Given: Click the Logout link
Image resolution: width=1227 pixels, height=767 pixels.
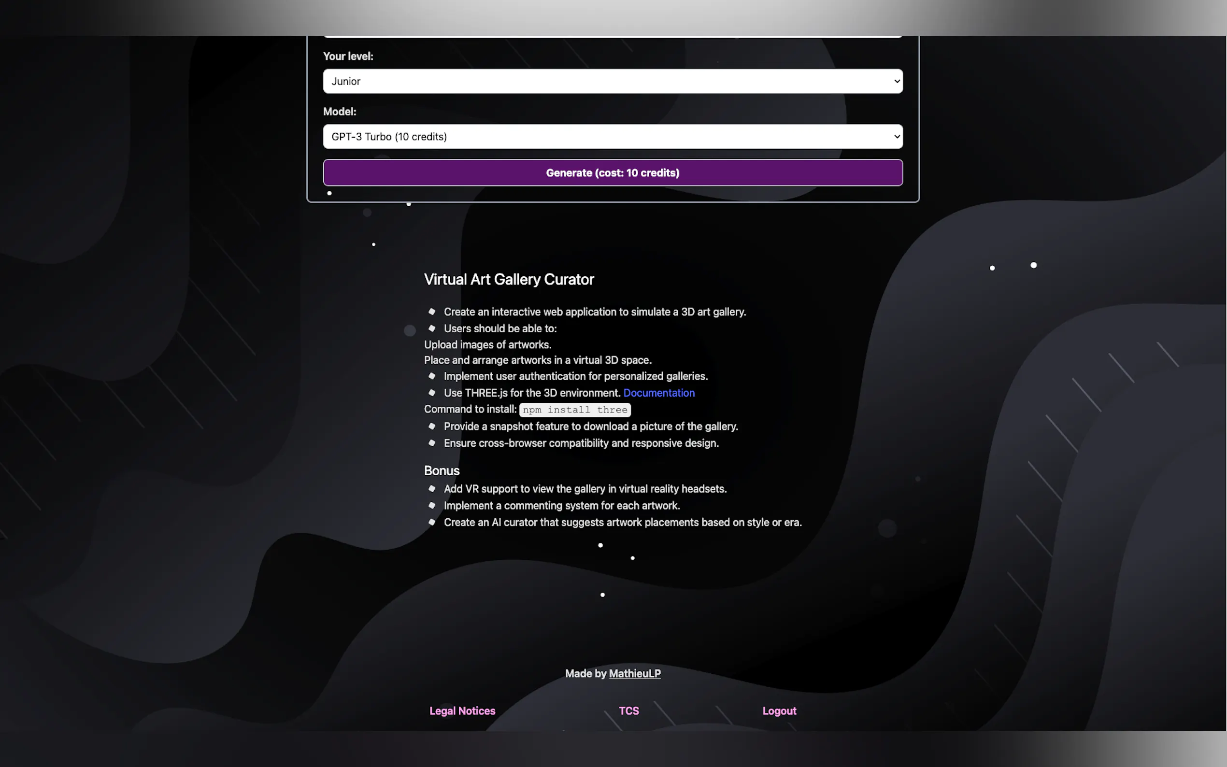Looking at the screenshot, I should pos(779,710).
